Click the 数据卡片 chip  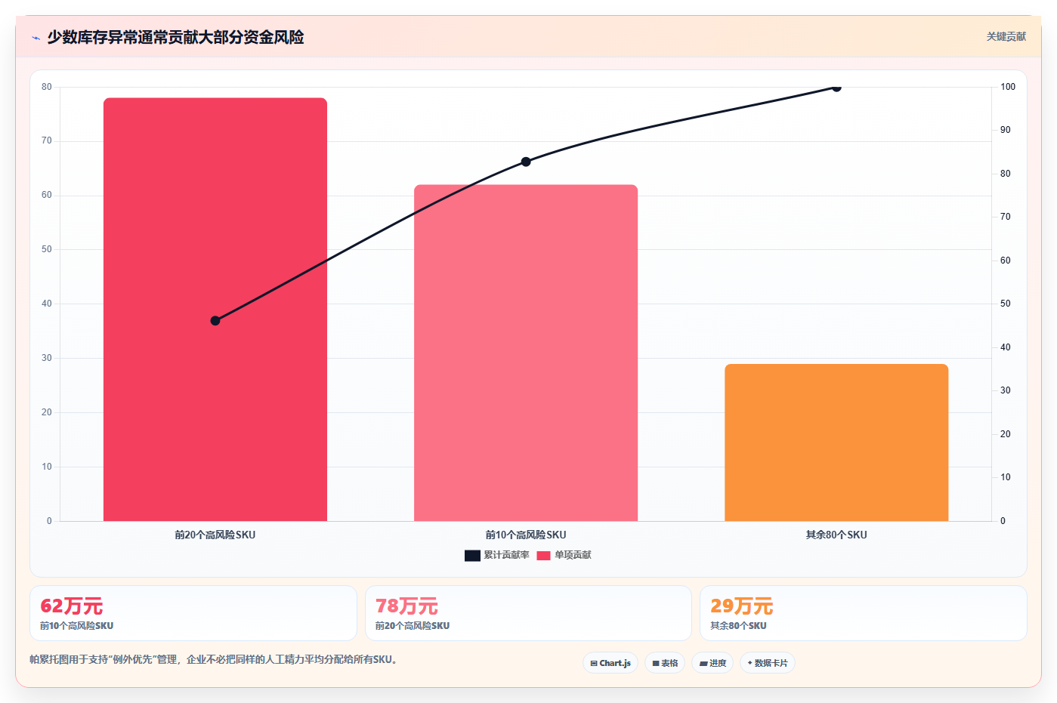pyautogui.click(x=768, y=663)
